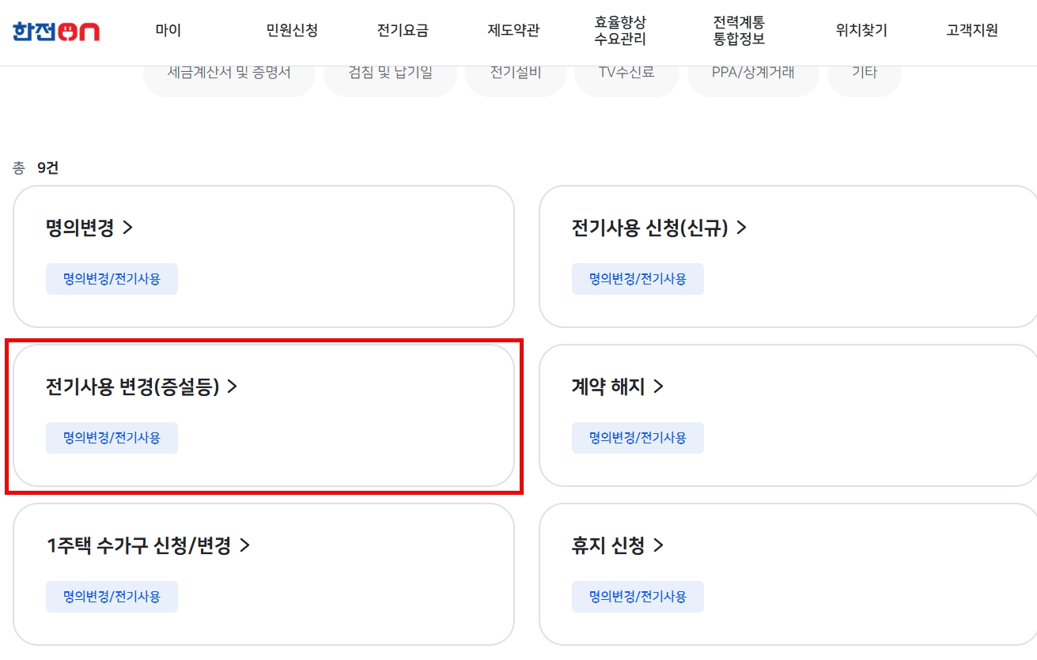Viewport: 1037px width, 660px height.
Task: Open the 민원신청 menu
Action: 292,31
